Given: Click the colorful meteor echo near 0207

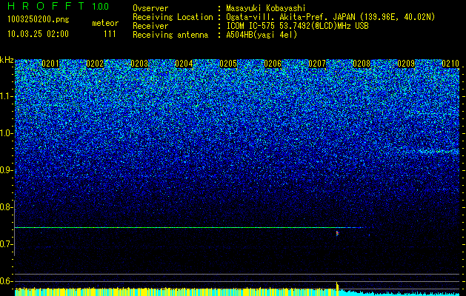Looking at the screenshot, I should [337, 233].
